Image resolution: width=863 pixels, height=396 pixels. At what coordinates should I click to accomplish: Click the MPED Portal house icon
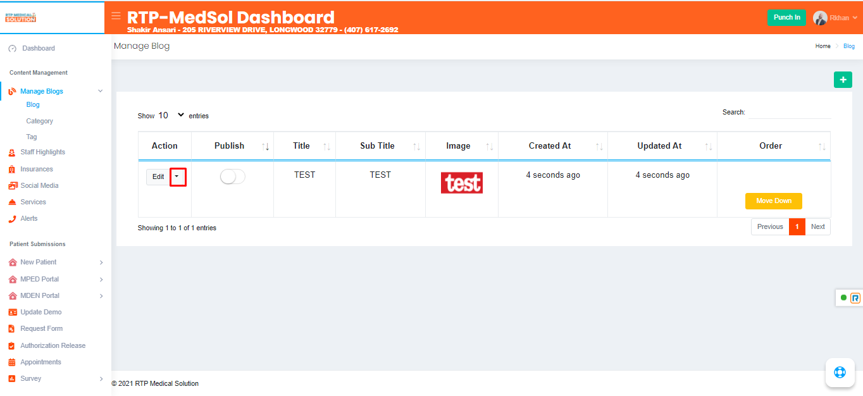click(x=13, y=280)
